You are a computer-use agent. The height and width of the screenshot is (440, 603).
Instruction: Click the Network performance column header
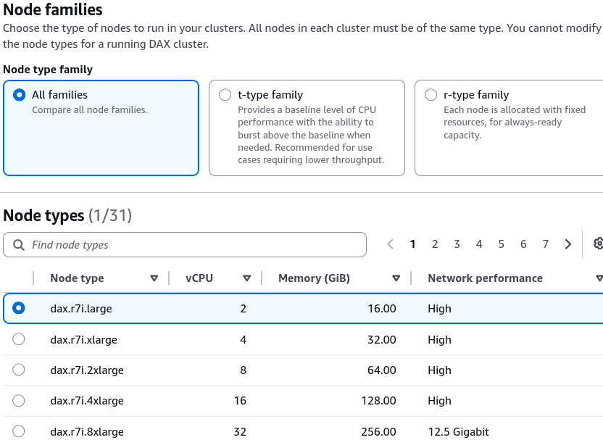pos(486,278)
